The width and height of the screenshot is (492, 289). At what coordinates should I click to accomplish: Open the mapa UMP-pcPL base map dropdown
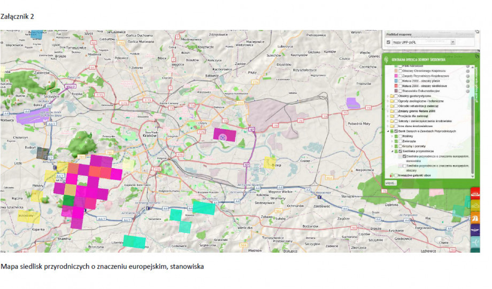click(452, 42)
